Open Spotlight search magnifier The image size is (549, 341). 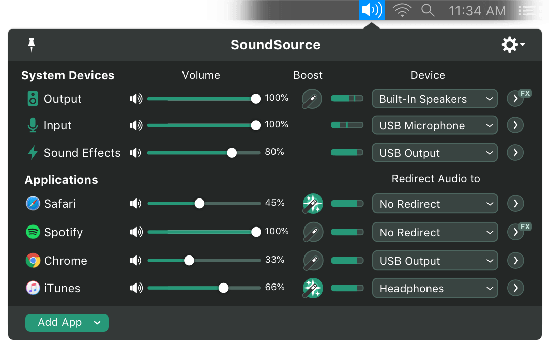(x=428, y=10)
